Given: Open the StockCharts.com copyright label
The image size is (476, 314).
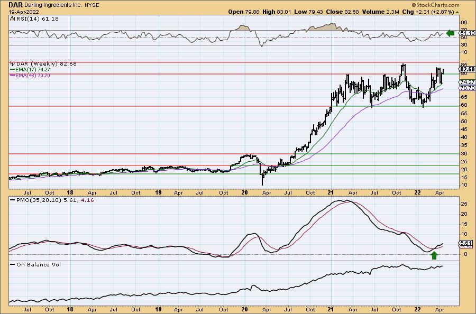Looking at the screenshot, I should point(435,5).
